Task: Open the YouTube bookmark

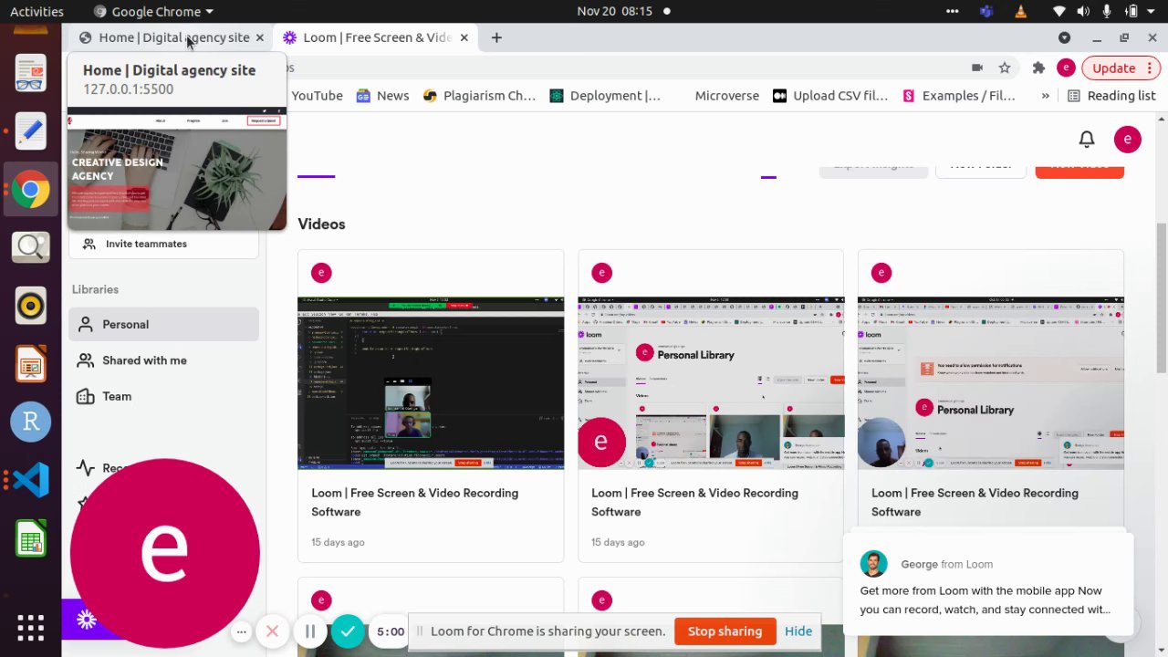Action: (x=317, y=96)
